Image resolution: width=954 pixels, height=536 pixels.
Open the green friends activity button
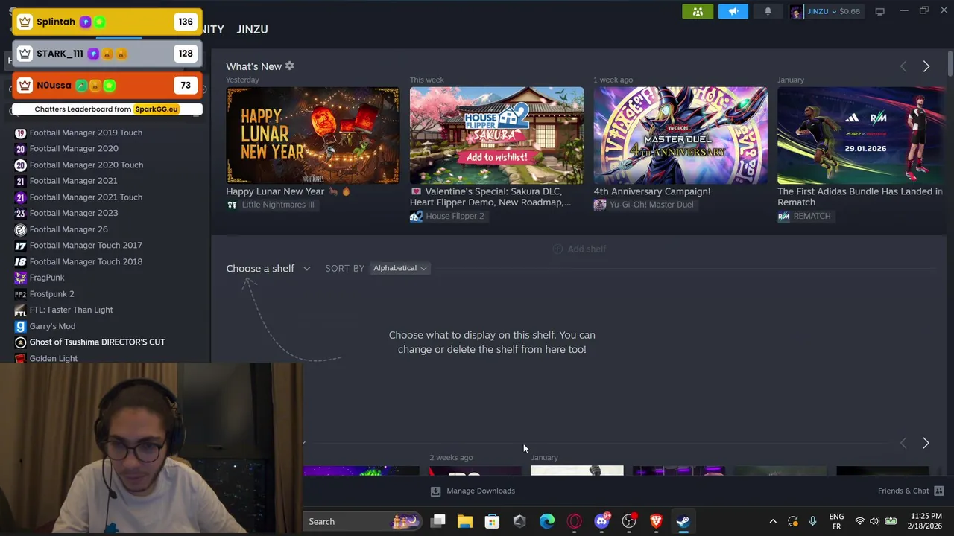(x=698, y=11)
